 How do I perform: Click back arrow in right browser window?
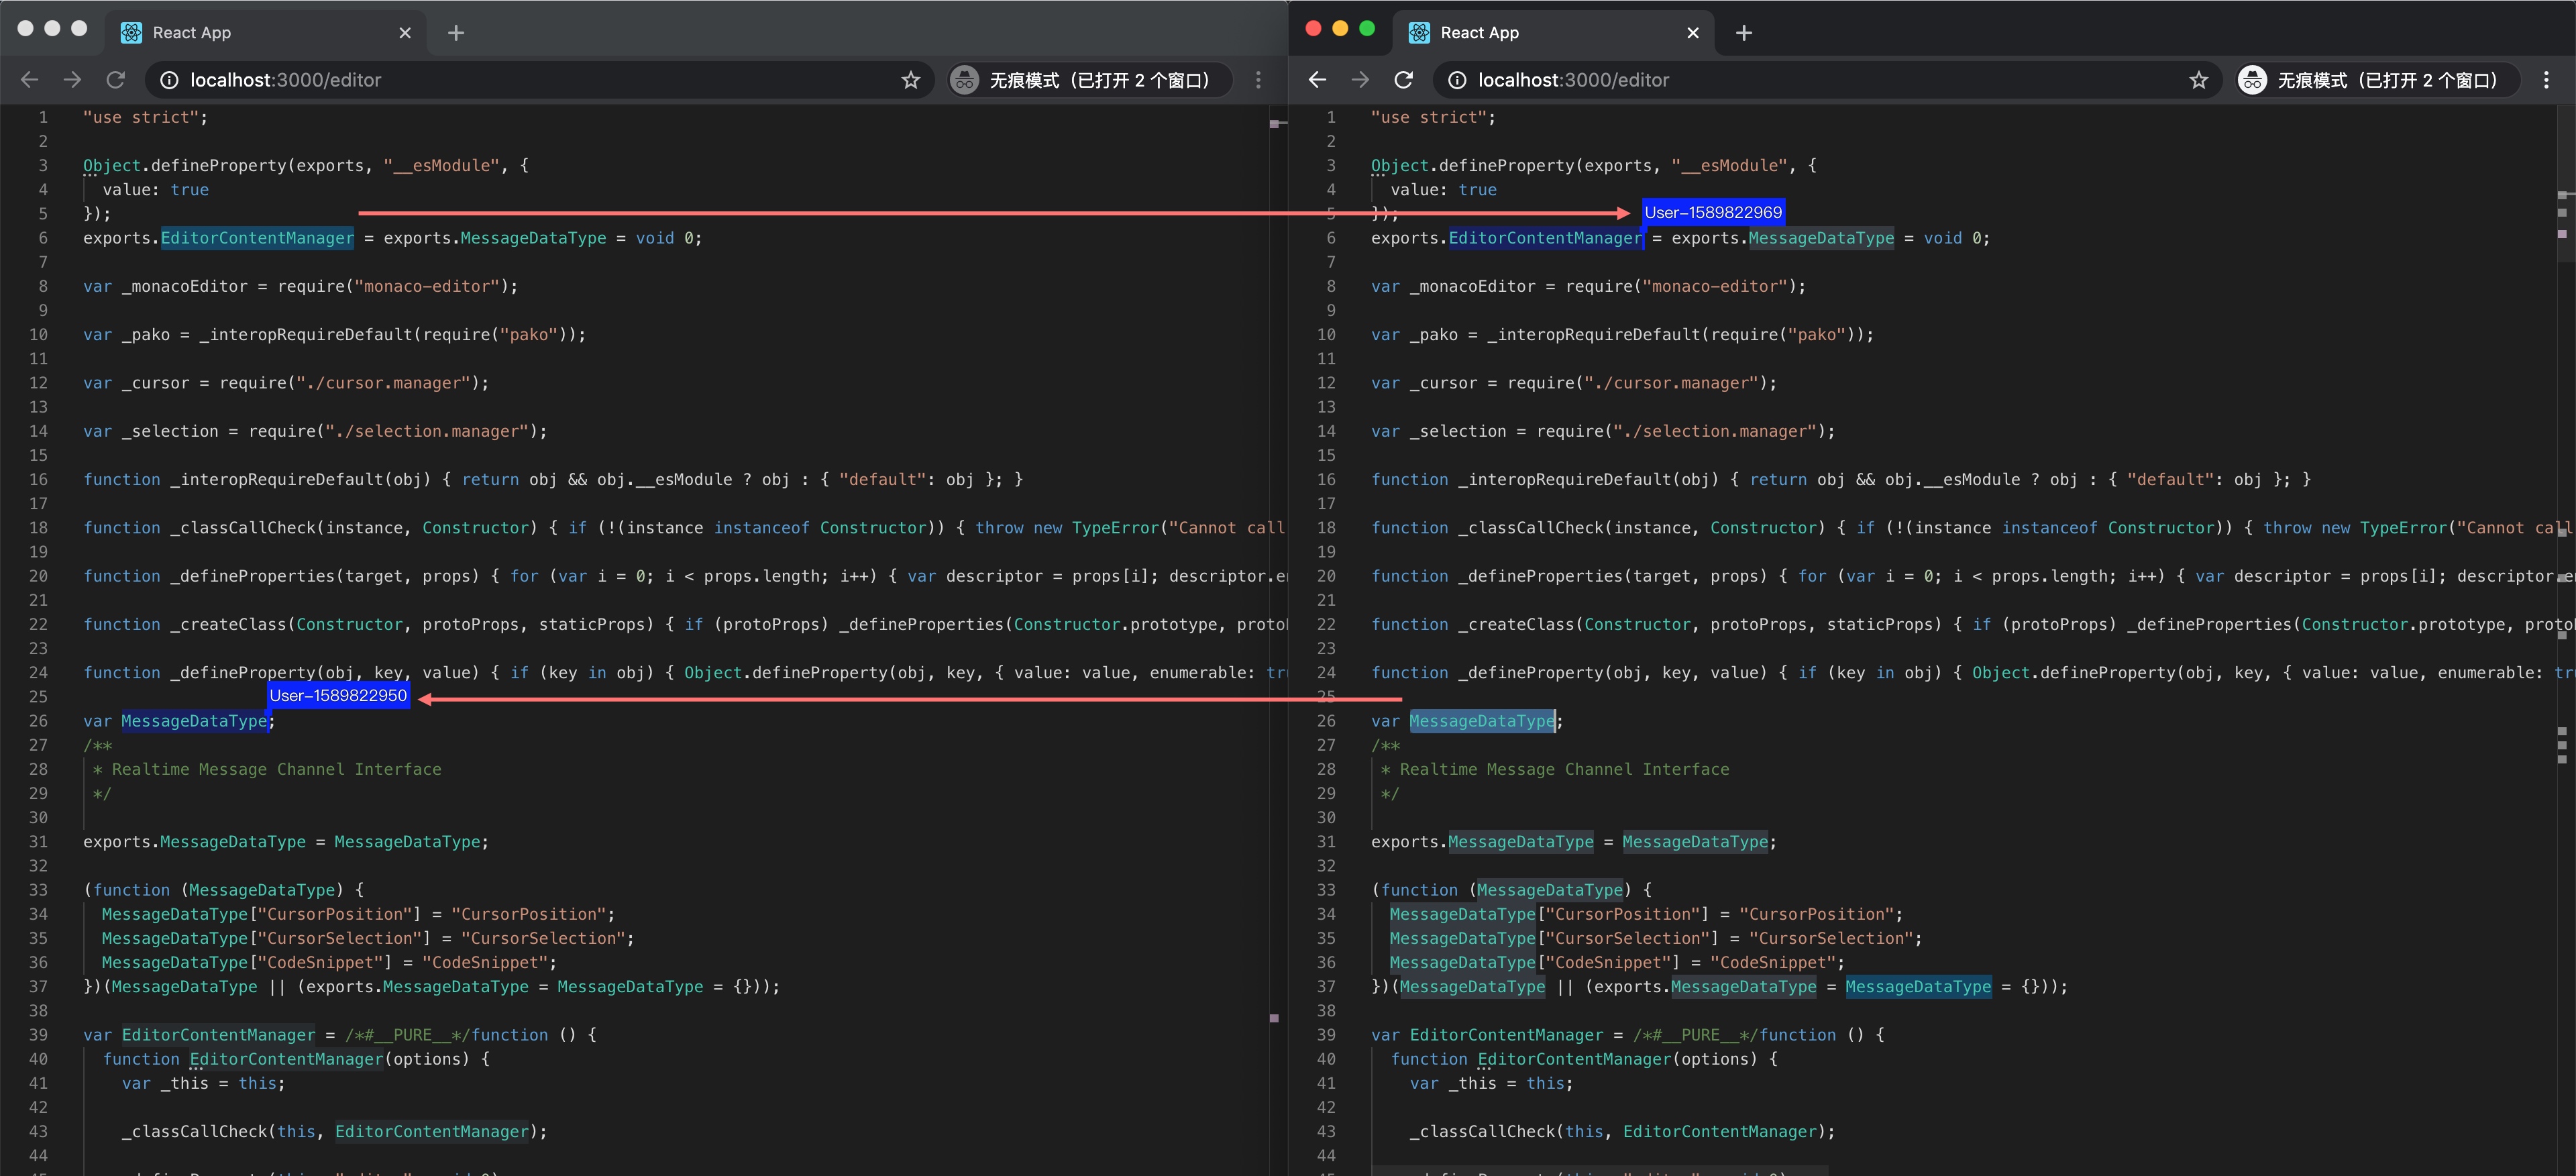tap(1317, 80)
